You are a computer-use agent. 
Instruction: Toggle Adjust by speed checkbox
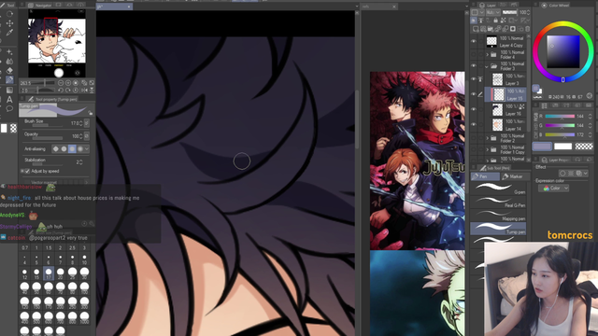(x=27, y=172)
